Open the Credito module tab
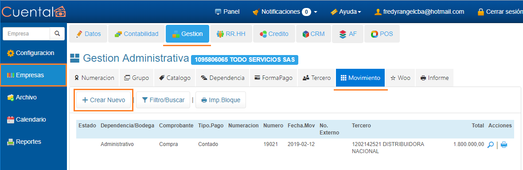523x170 pixels. pyautogui.click(x=274, y=34)
